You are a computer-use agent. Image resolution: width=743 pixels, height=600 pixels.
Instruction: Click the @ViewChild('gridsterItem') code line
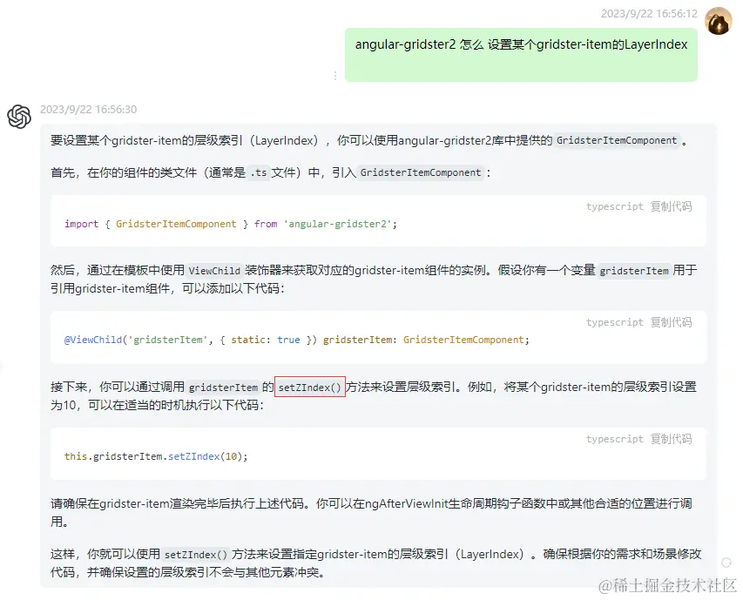click(297, 340)
